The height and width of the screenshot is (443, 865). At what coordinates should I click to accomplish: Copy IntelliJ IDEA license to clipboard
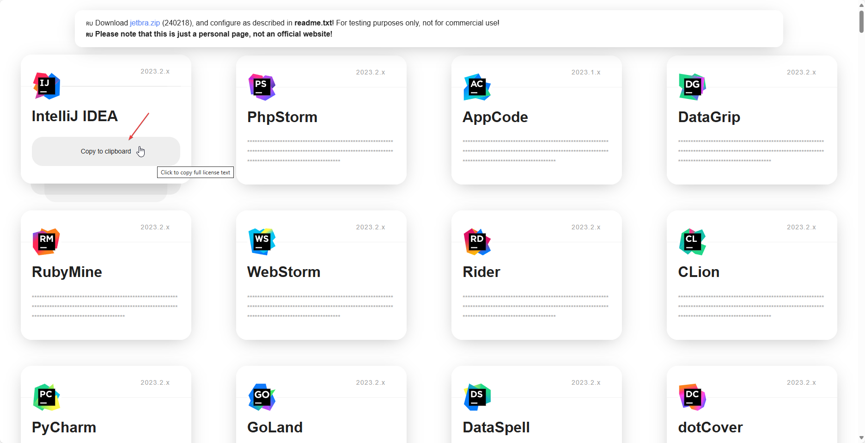coord(106,151)
